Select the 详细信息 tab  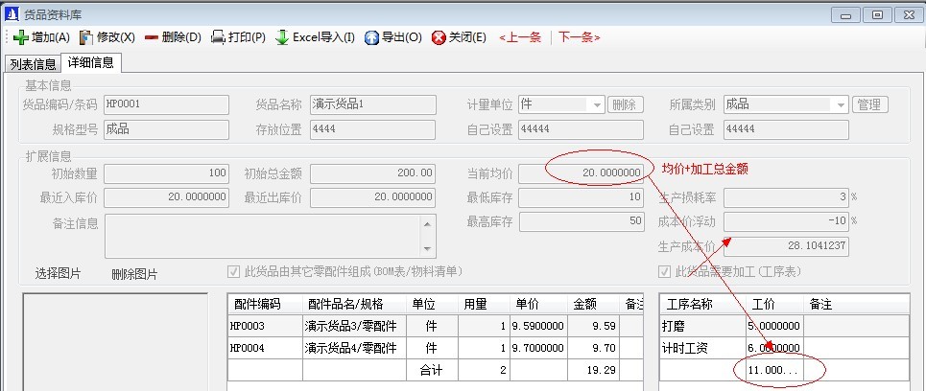click(91, 63)
